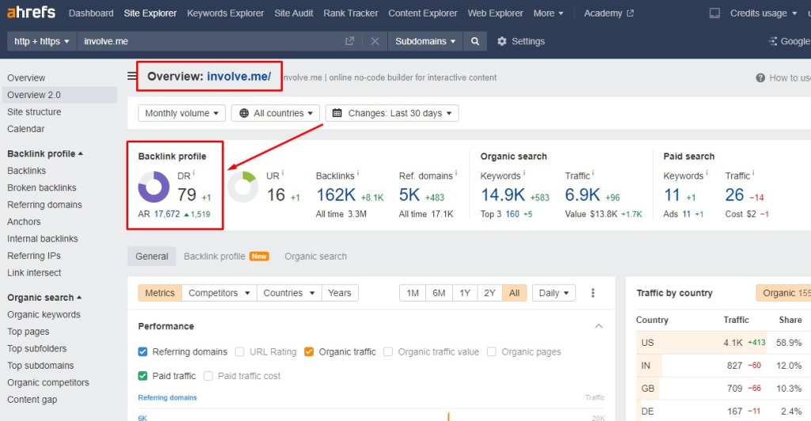The height and width of the screenshot is (421, 811).
Task: Click the UR donut chart
Action: tap(242, 187)
